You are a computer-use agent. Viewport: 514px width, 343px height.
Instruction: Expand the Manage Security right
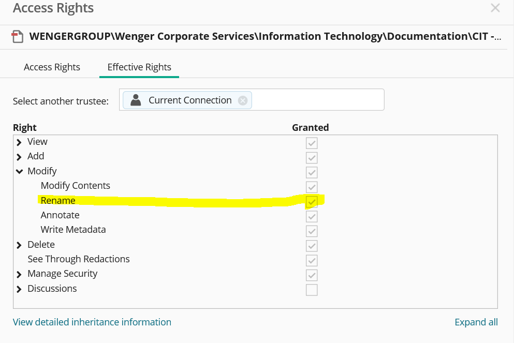point(19,274)
